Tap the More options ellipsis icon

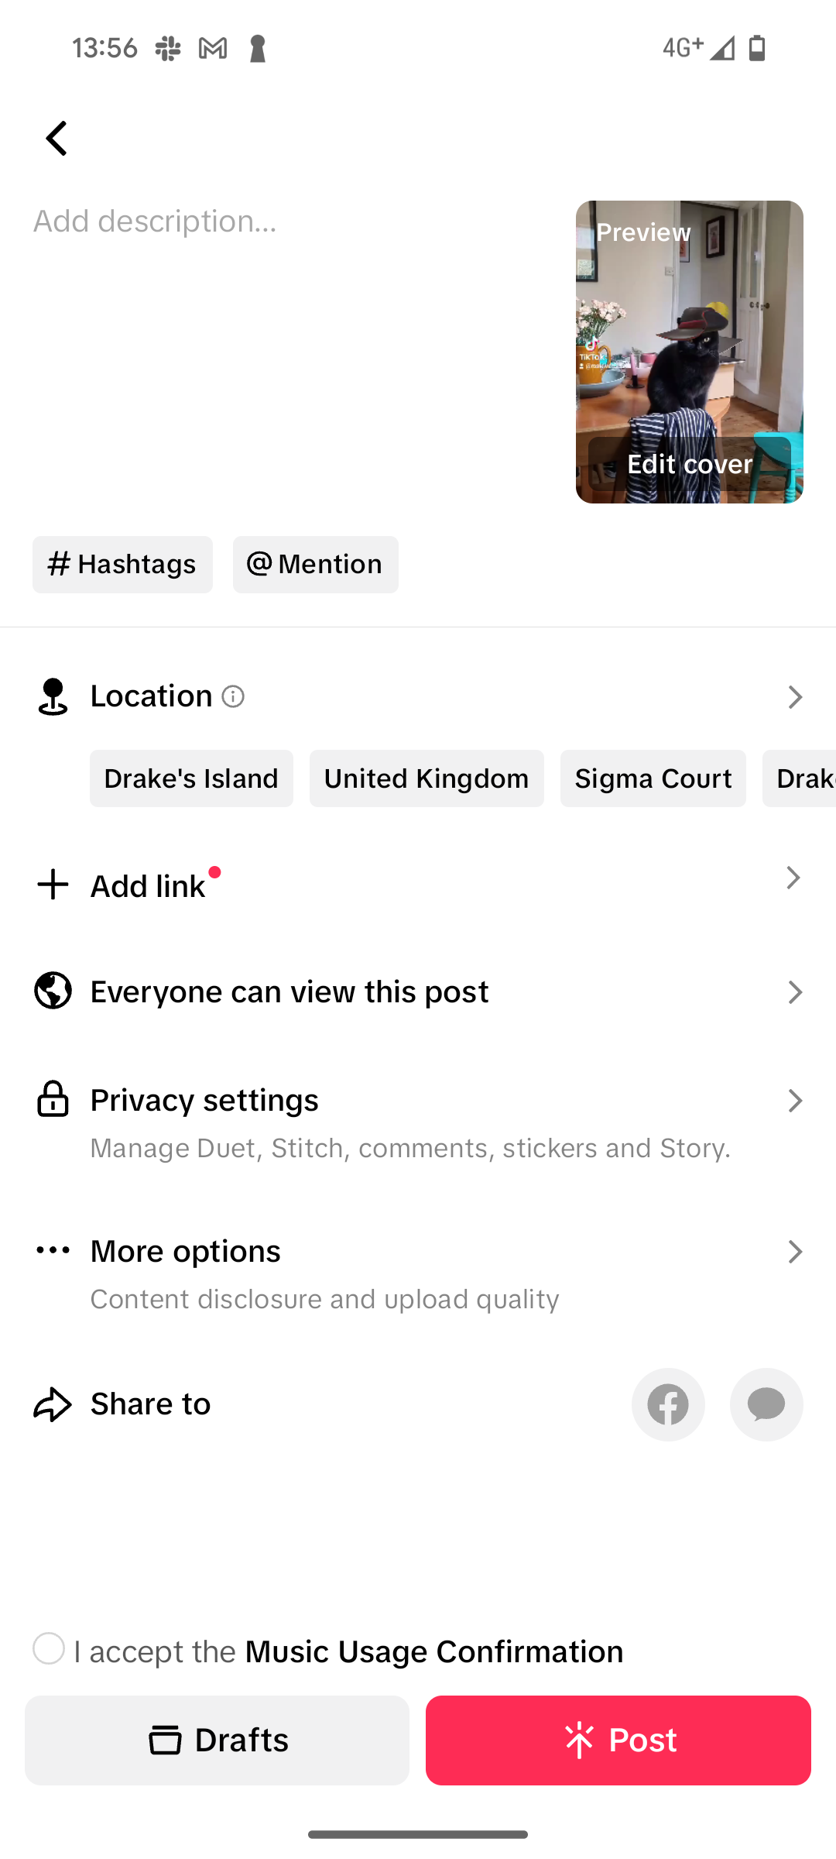click(x=53, y=1250)
